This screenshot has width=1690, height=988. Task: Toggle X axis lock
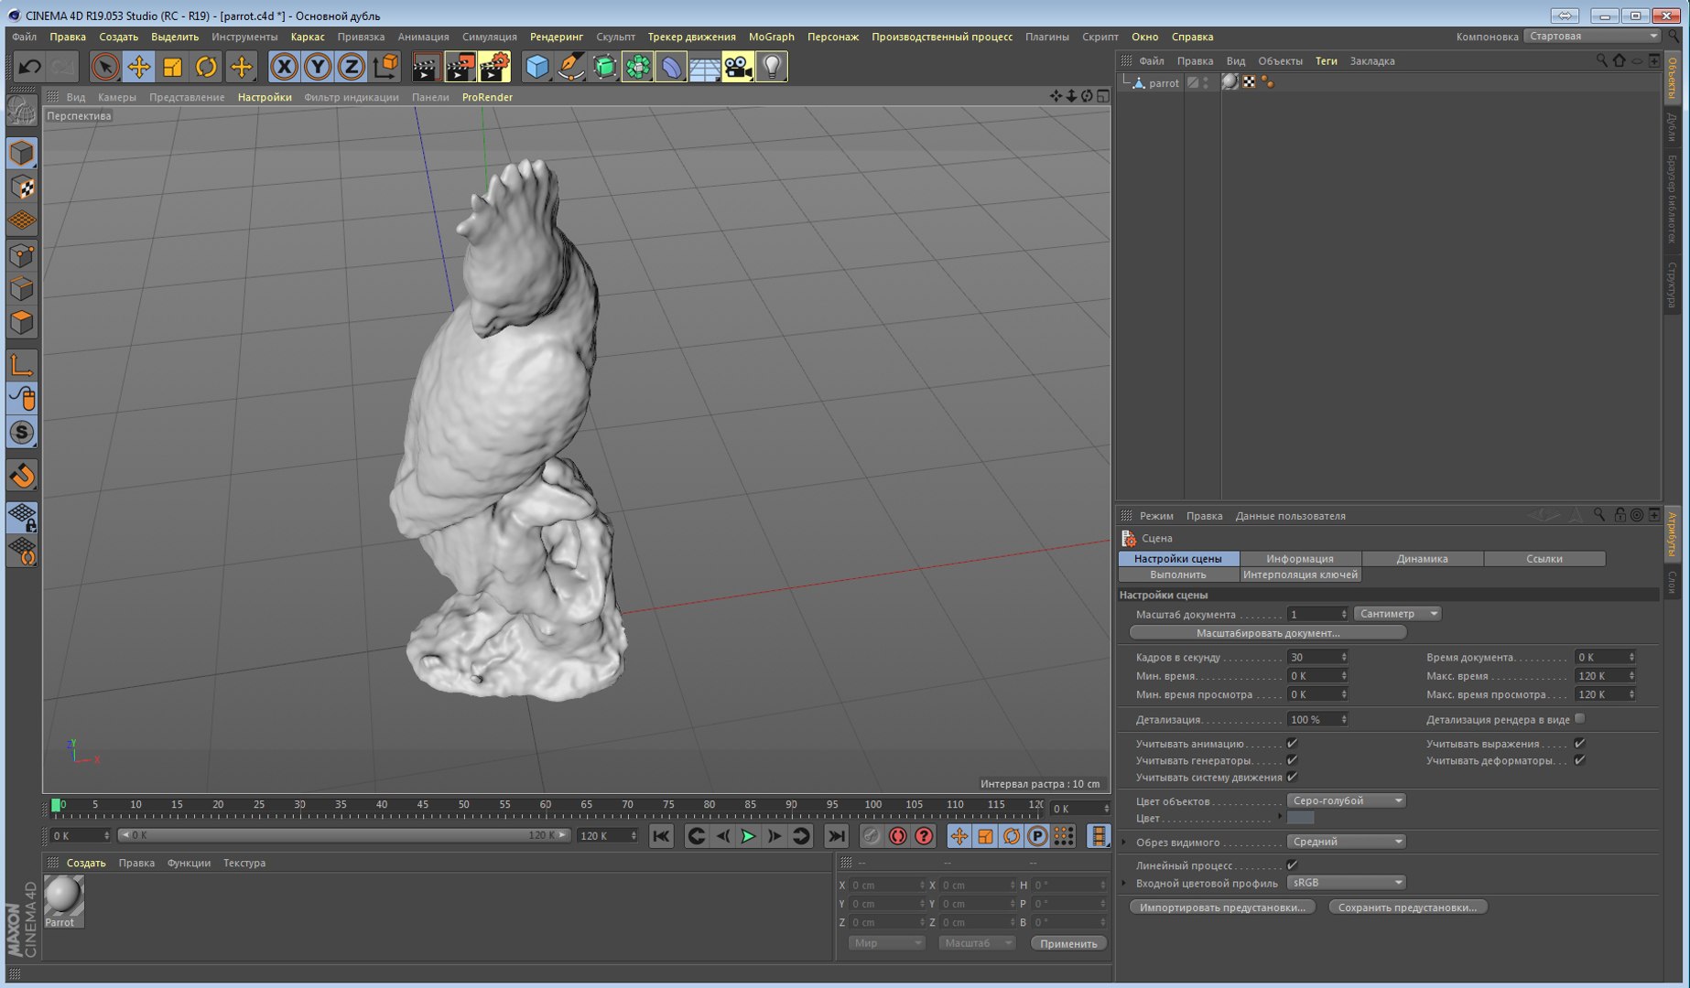click(x=284, y=66)
